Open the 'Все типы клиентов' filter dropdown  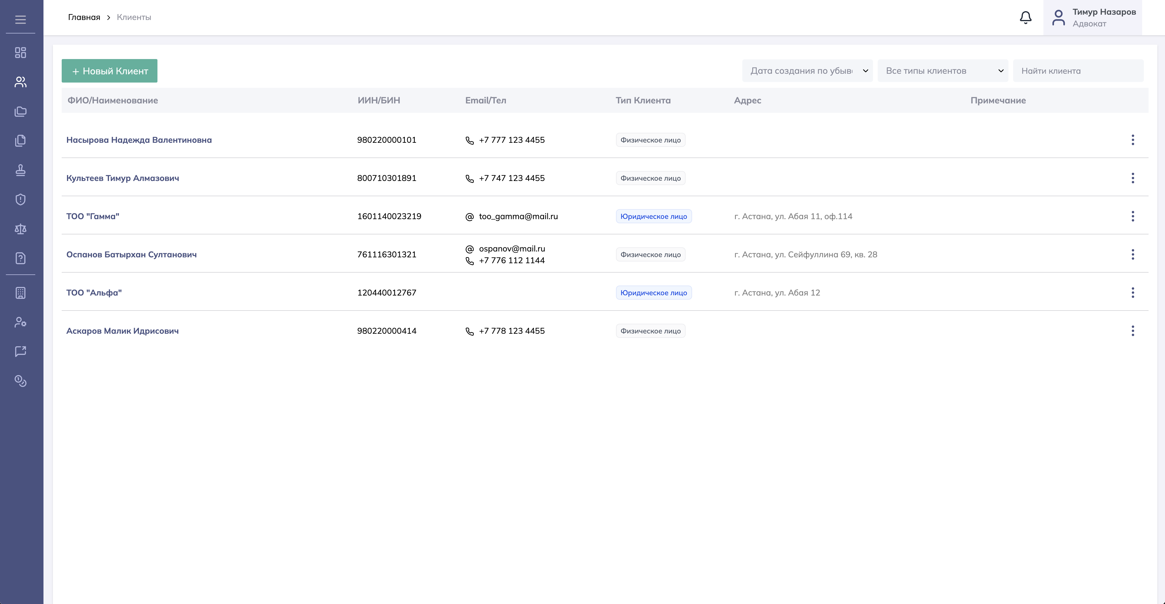coord(943,71)
